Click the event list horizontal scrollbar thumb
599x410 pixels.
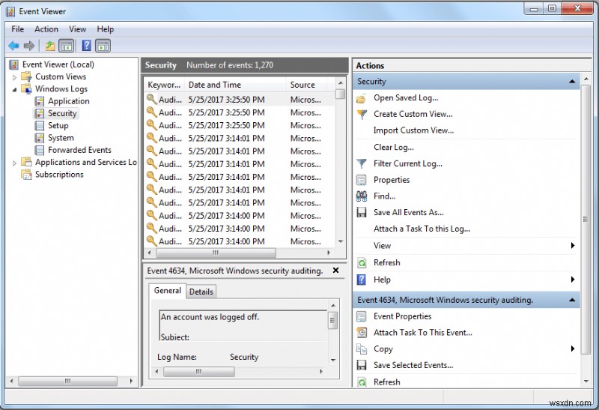point(216,253)
